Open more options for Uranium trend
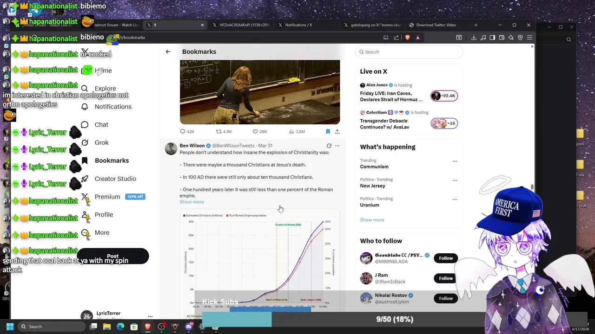595x334 pixels. pyautogui.click(x=455, y=199)
